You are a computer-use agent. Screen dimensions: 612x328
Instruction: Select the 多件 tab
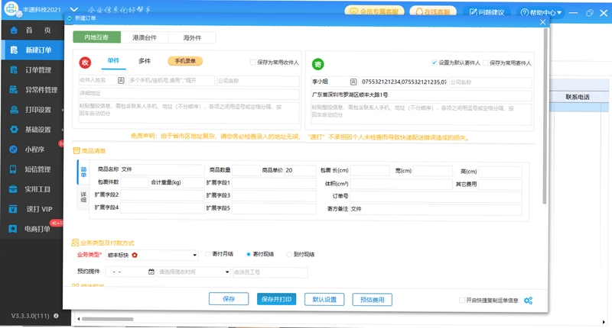145,61
